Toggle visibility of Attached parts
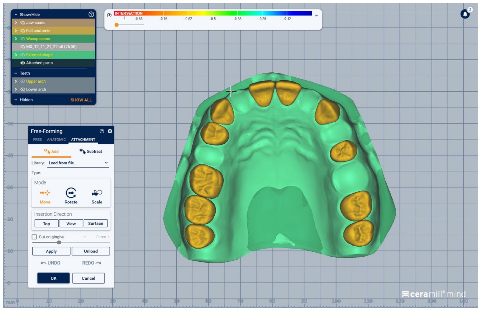480x312 pixels. (x=23, y=63)
